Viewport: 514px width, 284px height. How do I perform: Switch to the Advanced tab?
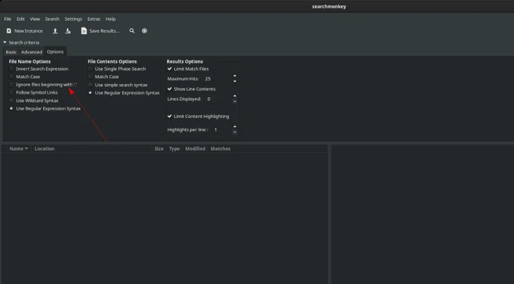31,52
